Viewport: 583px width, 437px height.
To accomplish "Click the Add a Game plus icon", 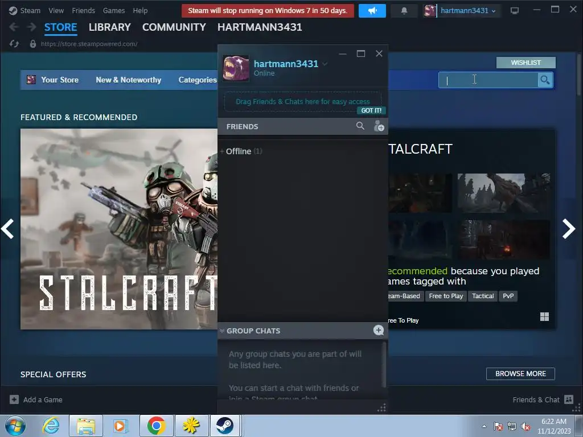I will tap(14, 399).
